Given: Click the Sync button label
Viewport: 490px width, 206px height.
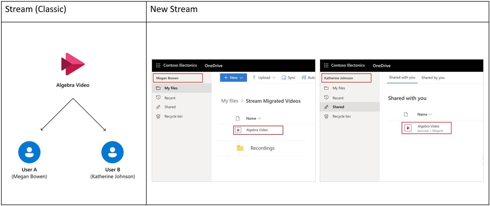Looking at the screenshot, I should 291,78.
